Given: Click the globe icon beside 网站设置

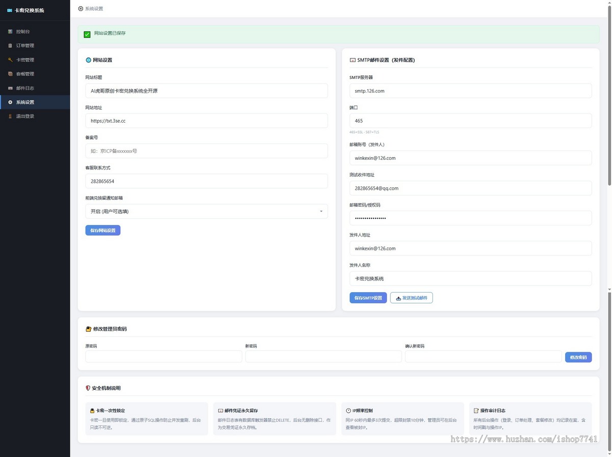Looking at the screenshot, I should (88, 60).
